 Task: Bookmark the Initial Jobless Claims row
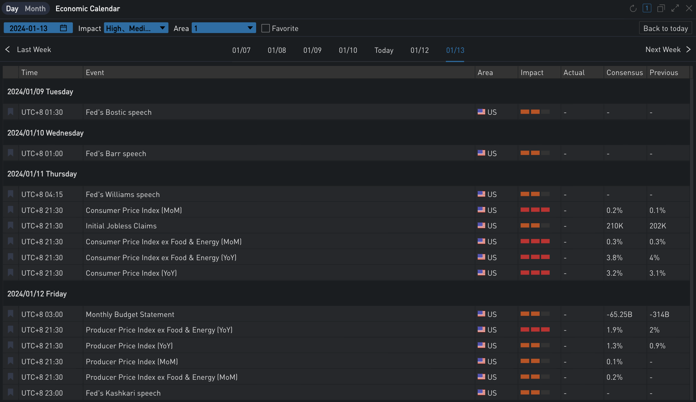(x=11, y=226)
